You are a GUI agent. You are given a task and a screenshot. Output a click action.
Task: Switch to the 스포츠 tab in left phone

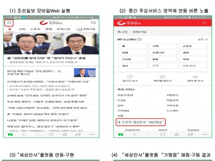click(x=35, y=29)
